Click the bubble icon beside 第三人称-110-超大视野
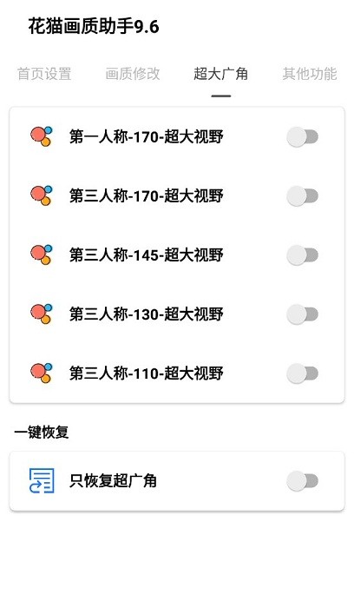This screenshot has height=608, width=354. point(41,373)
